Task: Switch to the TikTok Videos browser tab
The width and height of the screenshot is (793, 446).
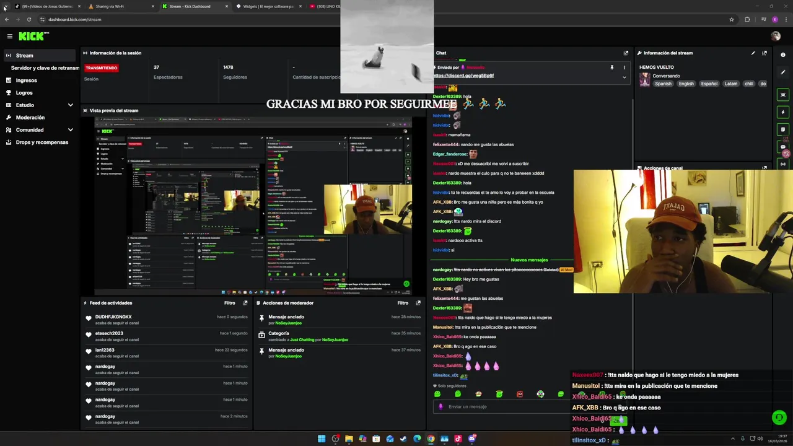Action: 46,6
